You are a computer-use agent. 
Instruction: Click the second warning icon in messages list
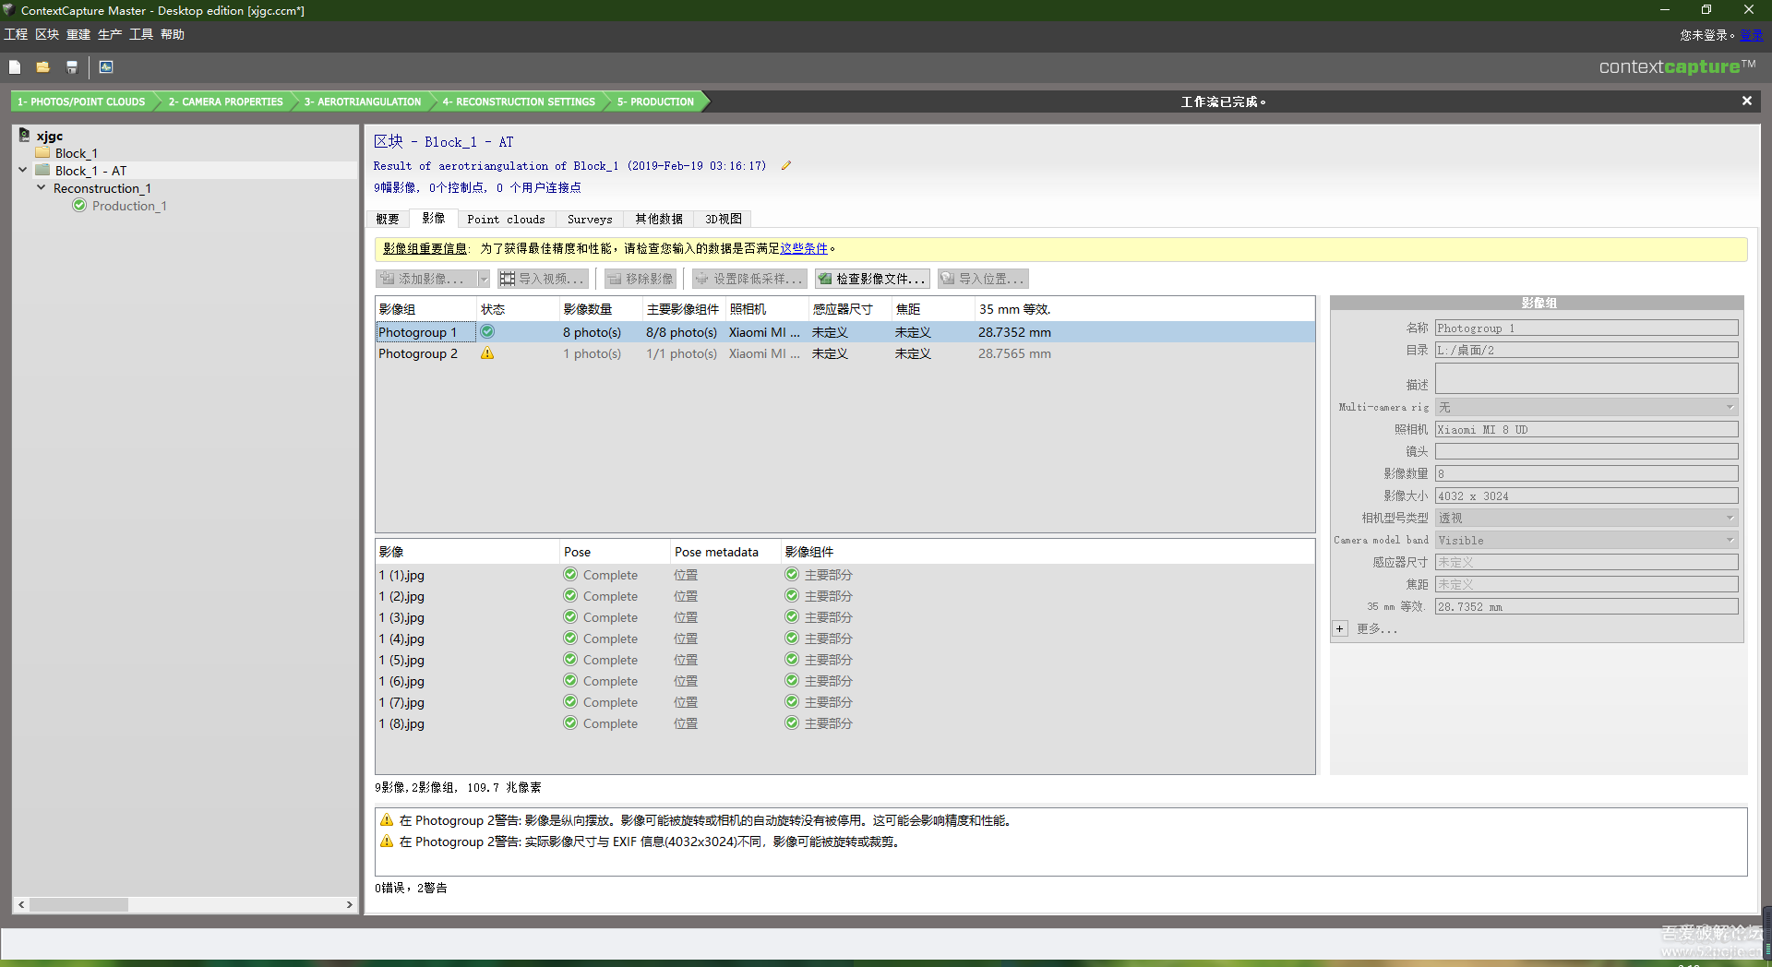pyautogui.click(x=387, y=842)
